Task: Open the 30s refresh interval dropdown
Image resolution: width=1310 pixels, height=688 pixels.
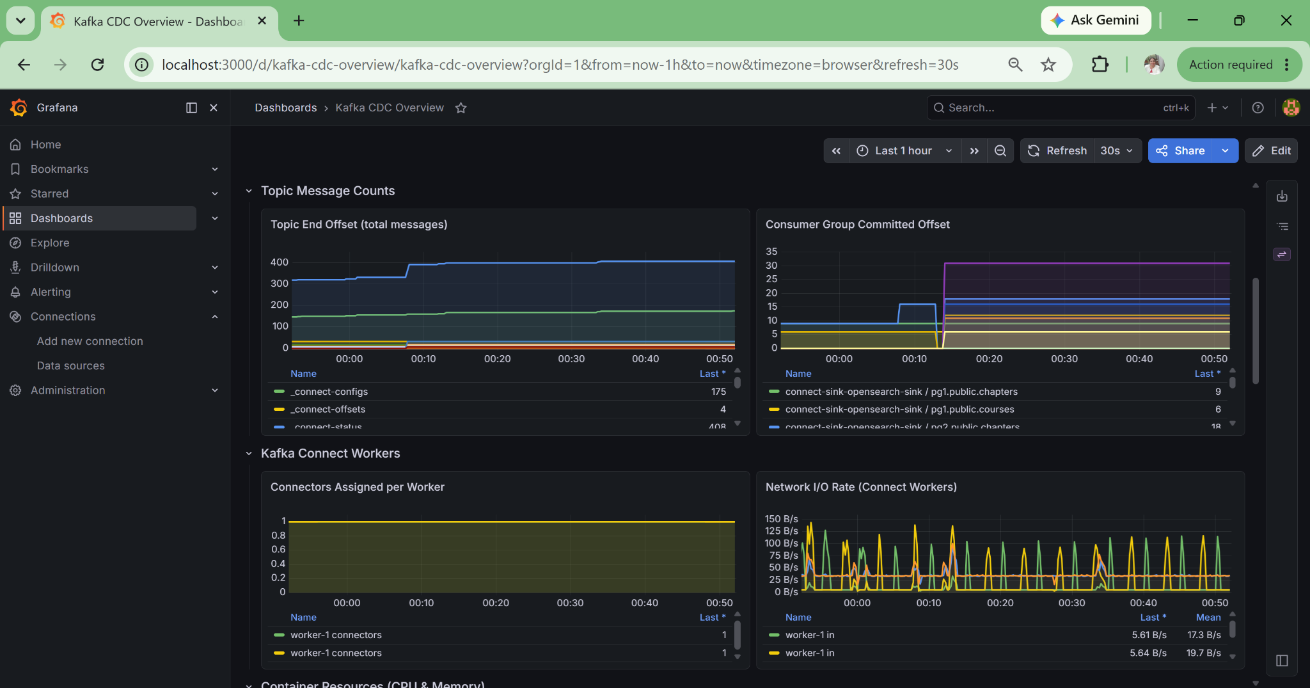Action: click(1117, 151)
